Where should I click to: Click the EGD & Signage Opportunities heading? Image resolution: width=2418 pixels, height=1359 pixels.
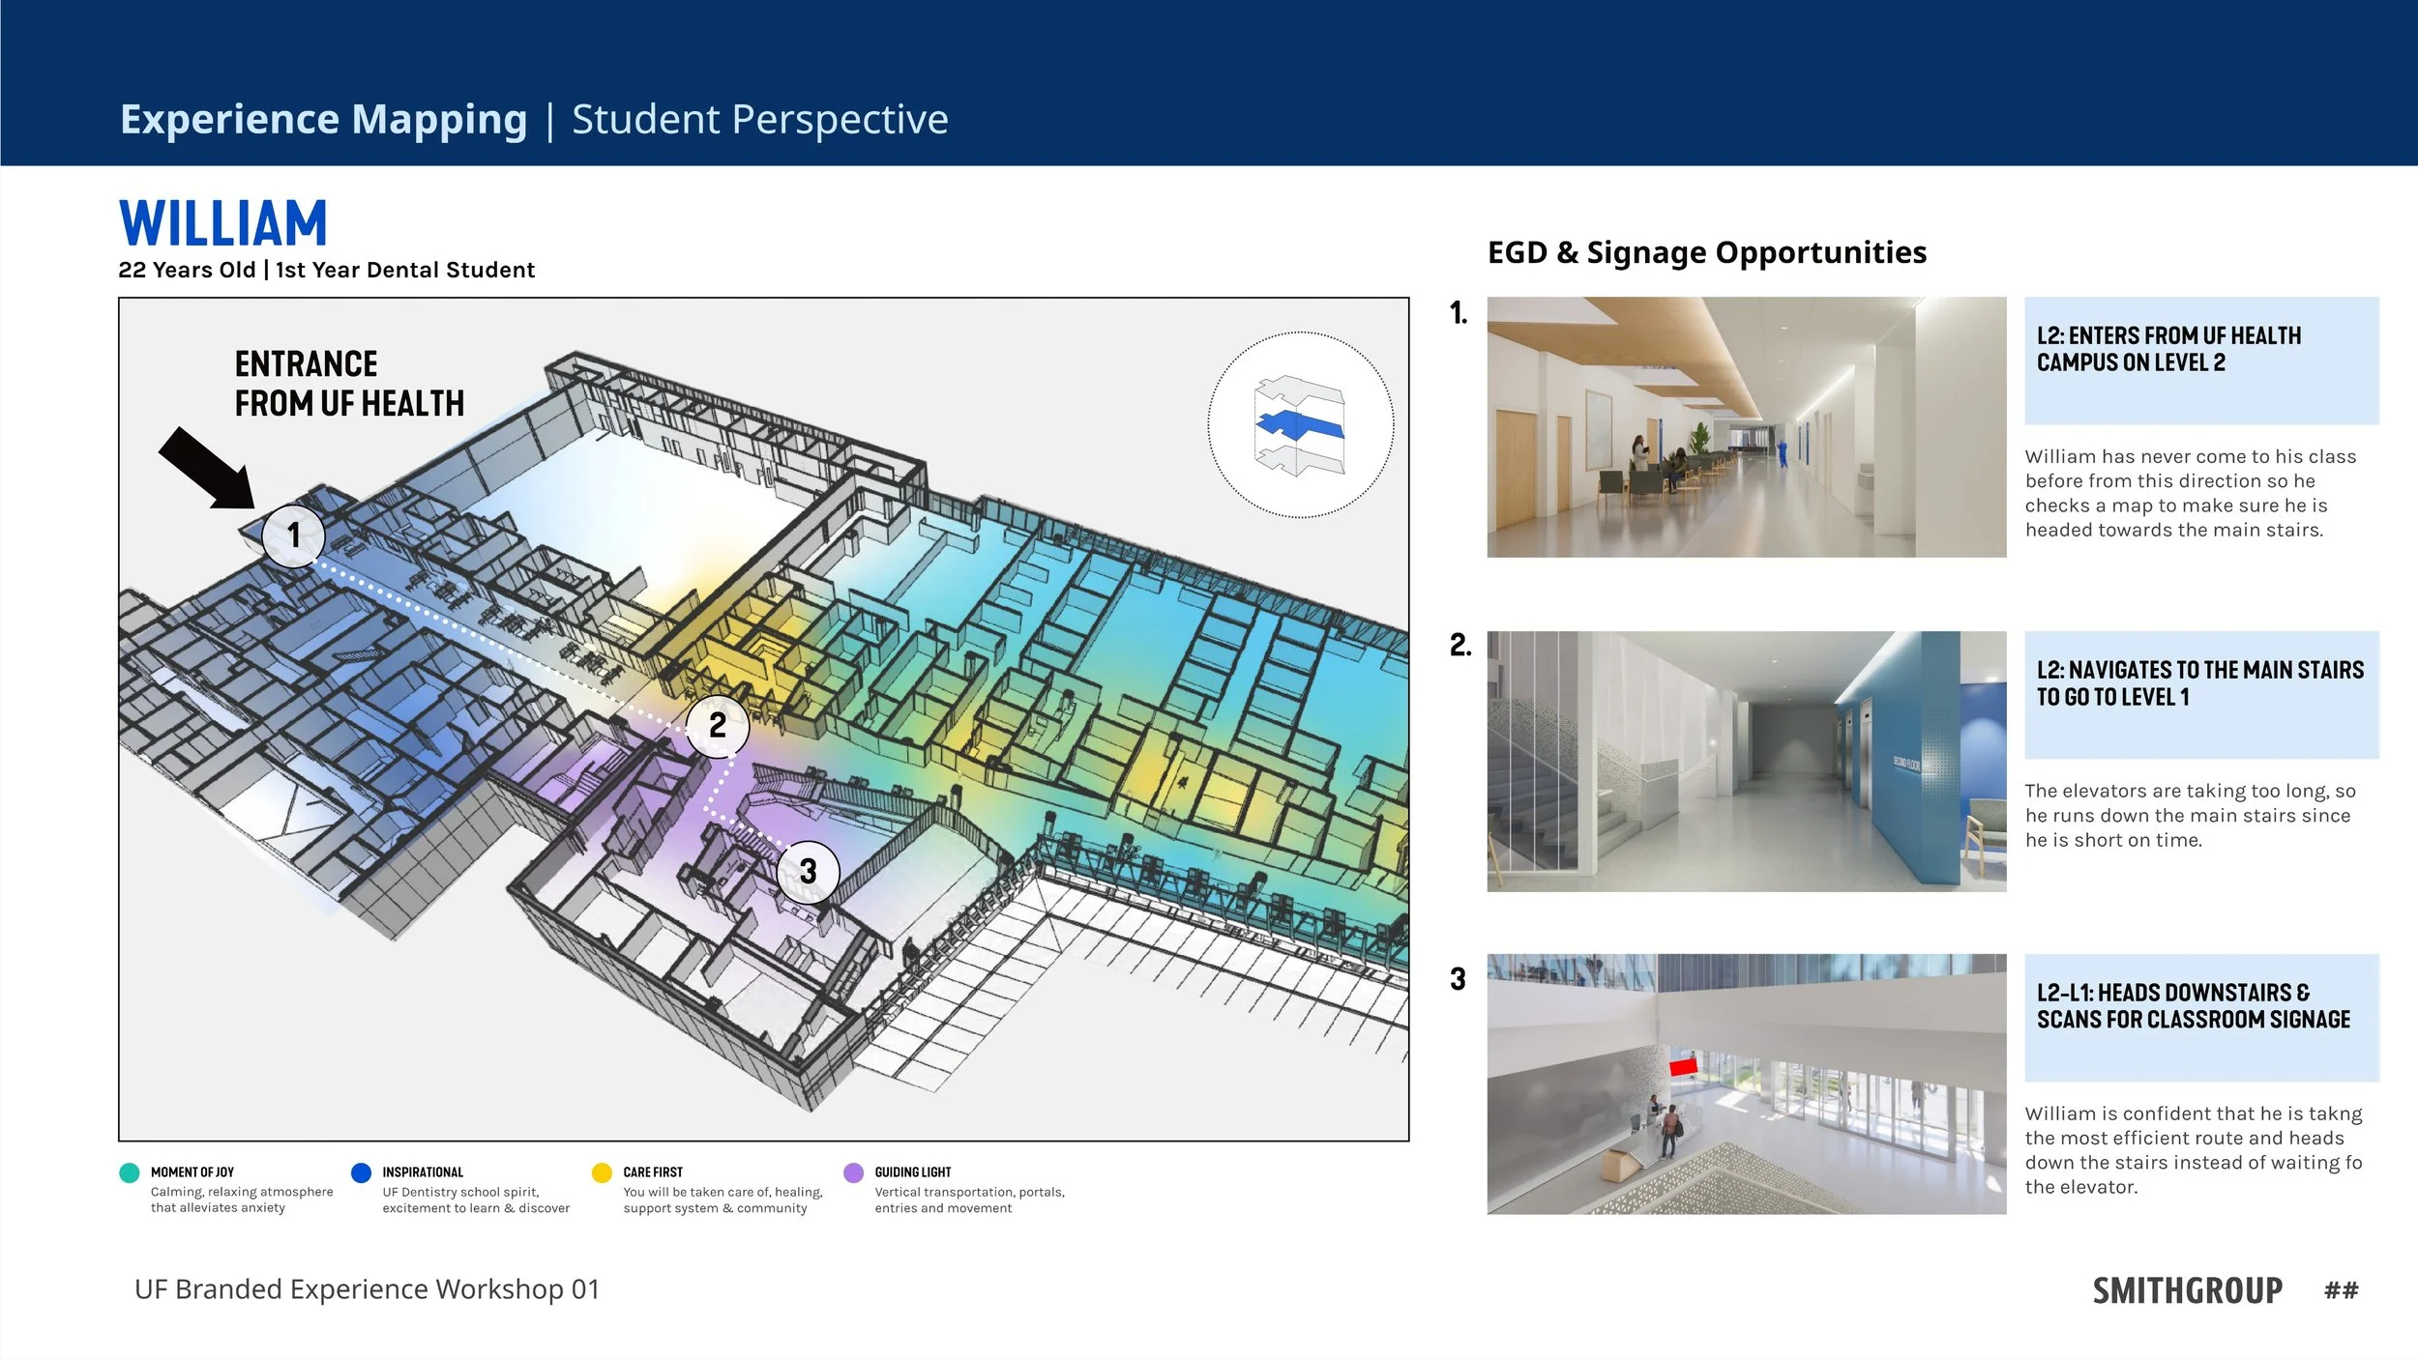pyautogui.click(x=1706, y=252)
